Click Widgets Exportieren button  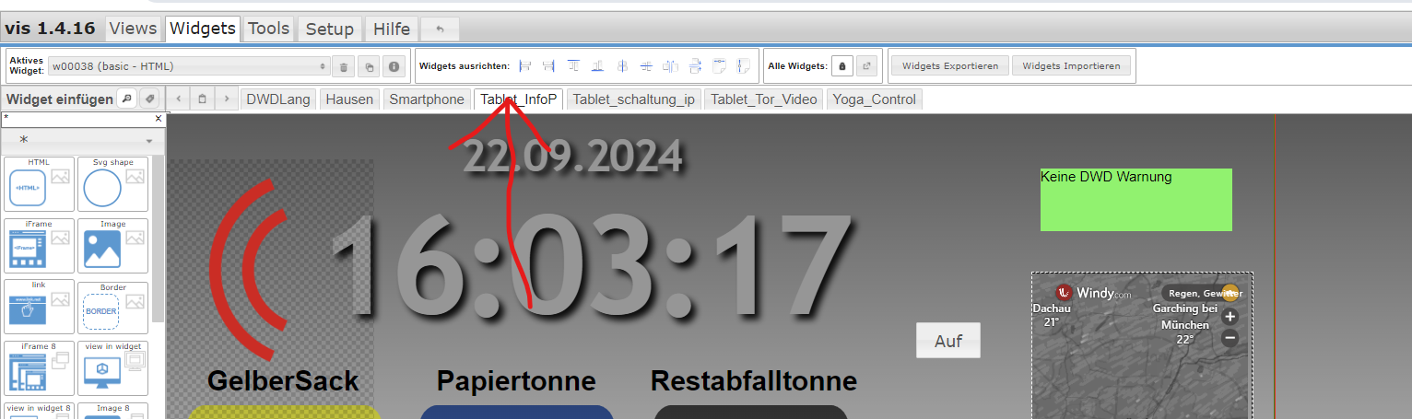tap(949, 66)
